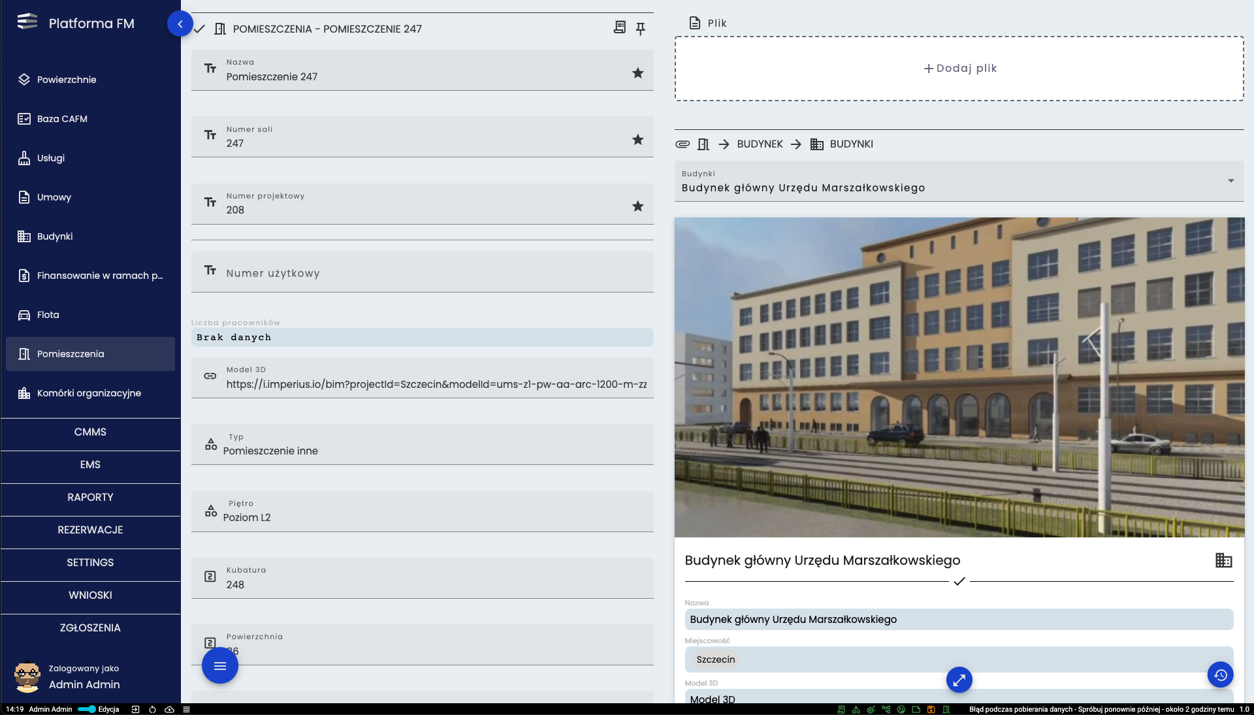
Task: Click the building icon on the Budynek card
Action: coord(1224,560)
